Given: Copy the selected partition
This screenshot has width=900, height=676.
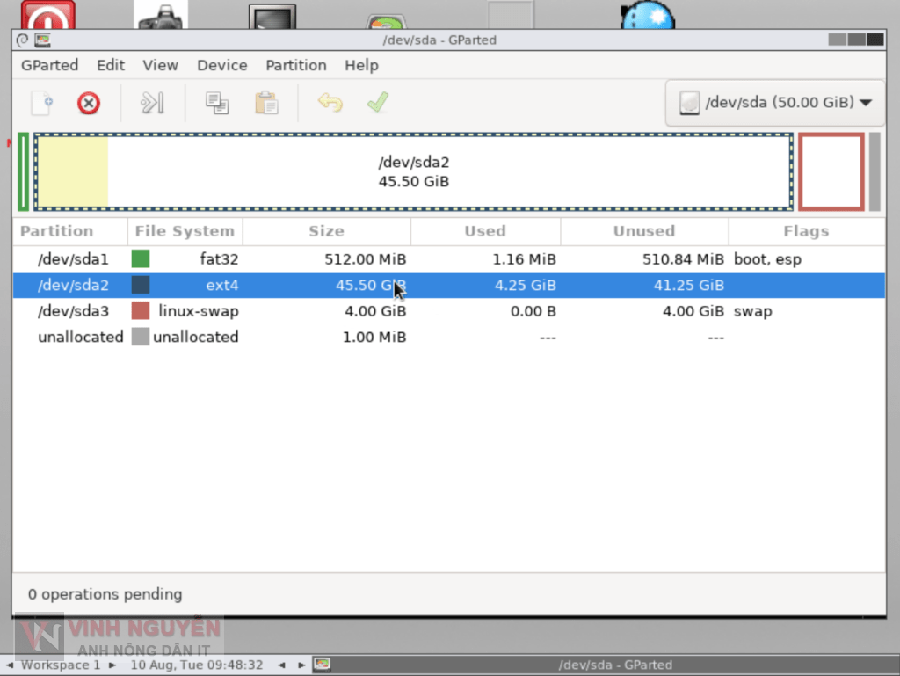Looking at the screenshot, I should [217, 103].
